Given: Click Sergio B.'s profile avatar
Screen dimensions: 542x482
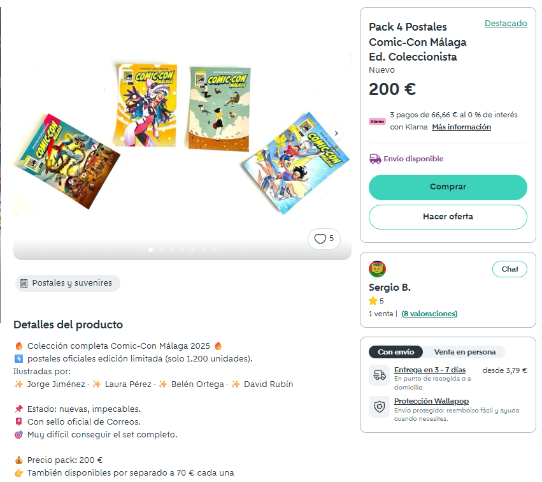Looking at the screenshot, I should pyautogui.click(x=378, y=269).
